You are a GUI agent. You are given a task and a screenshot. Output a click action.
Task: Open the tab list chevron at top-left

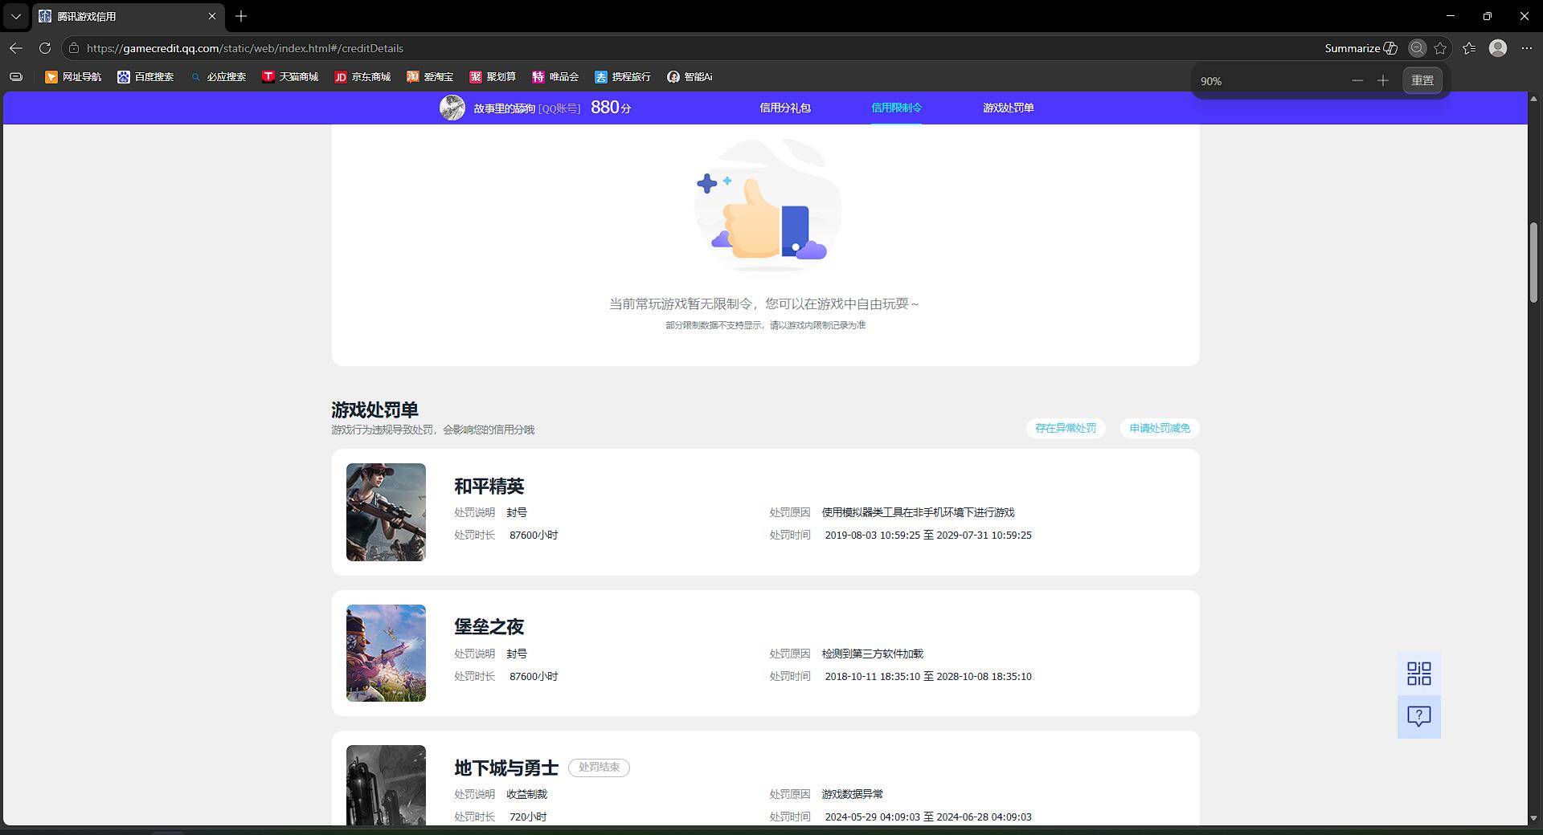15,16
